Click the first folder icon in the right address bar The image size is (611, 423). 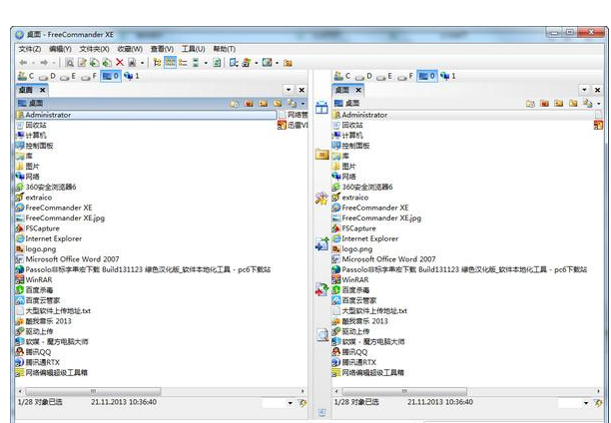[x=530, y=103]
